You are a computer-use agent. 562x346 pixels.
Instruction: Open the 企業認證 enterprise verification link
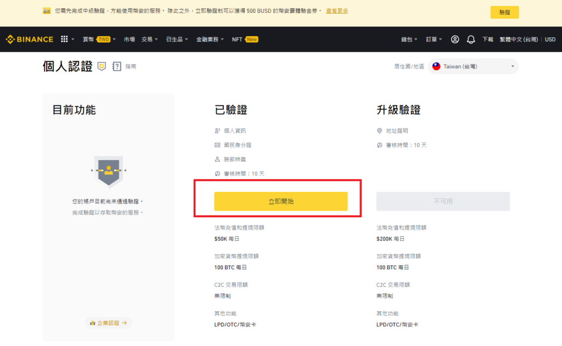point(109,323)
